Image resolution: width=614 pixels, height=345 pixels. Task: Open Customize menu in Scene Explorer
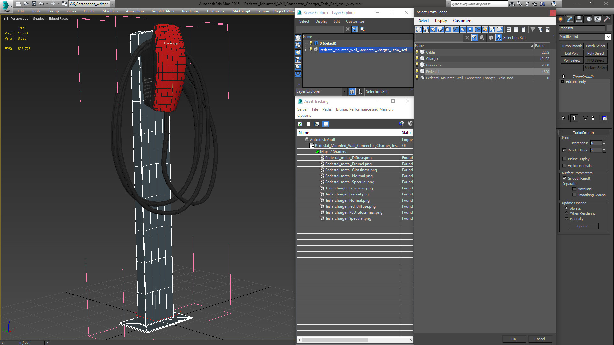(355, 21)
